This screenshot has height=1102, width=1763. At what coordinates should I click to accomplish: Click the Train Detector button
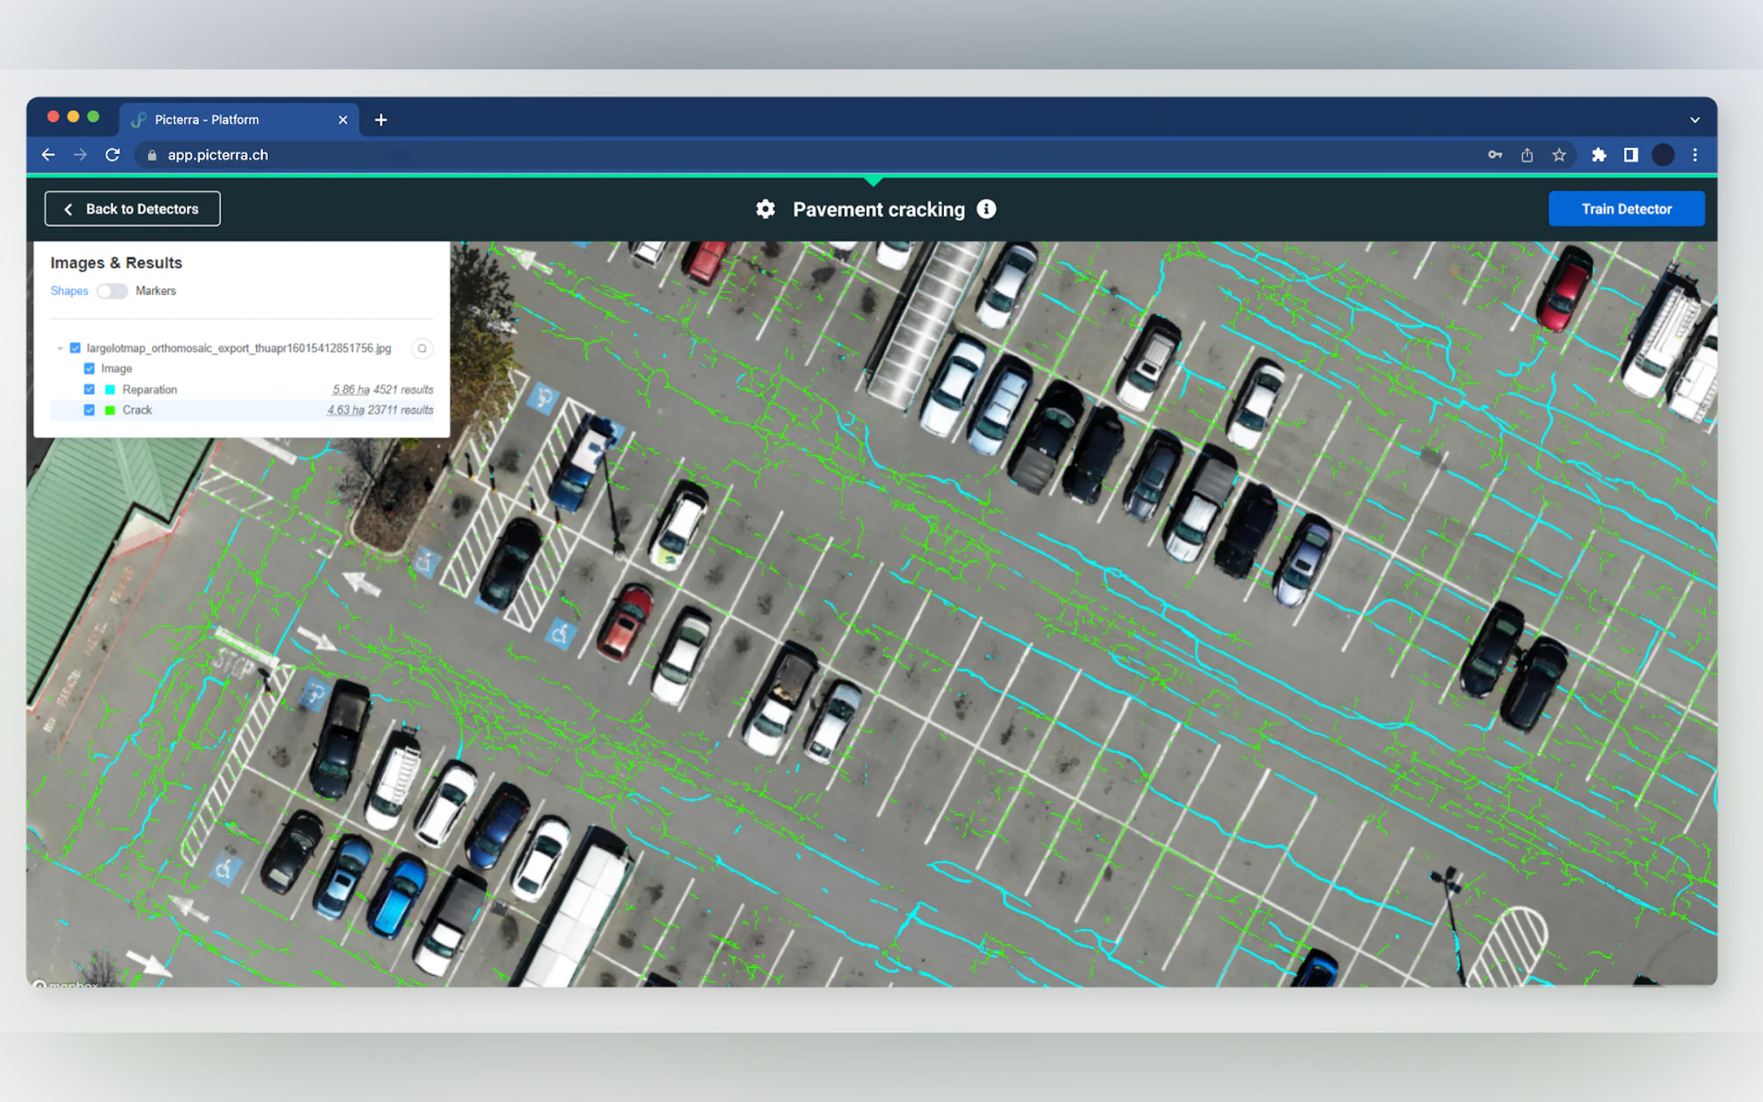coord(1626,209)
